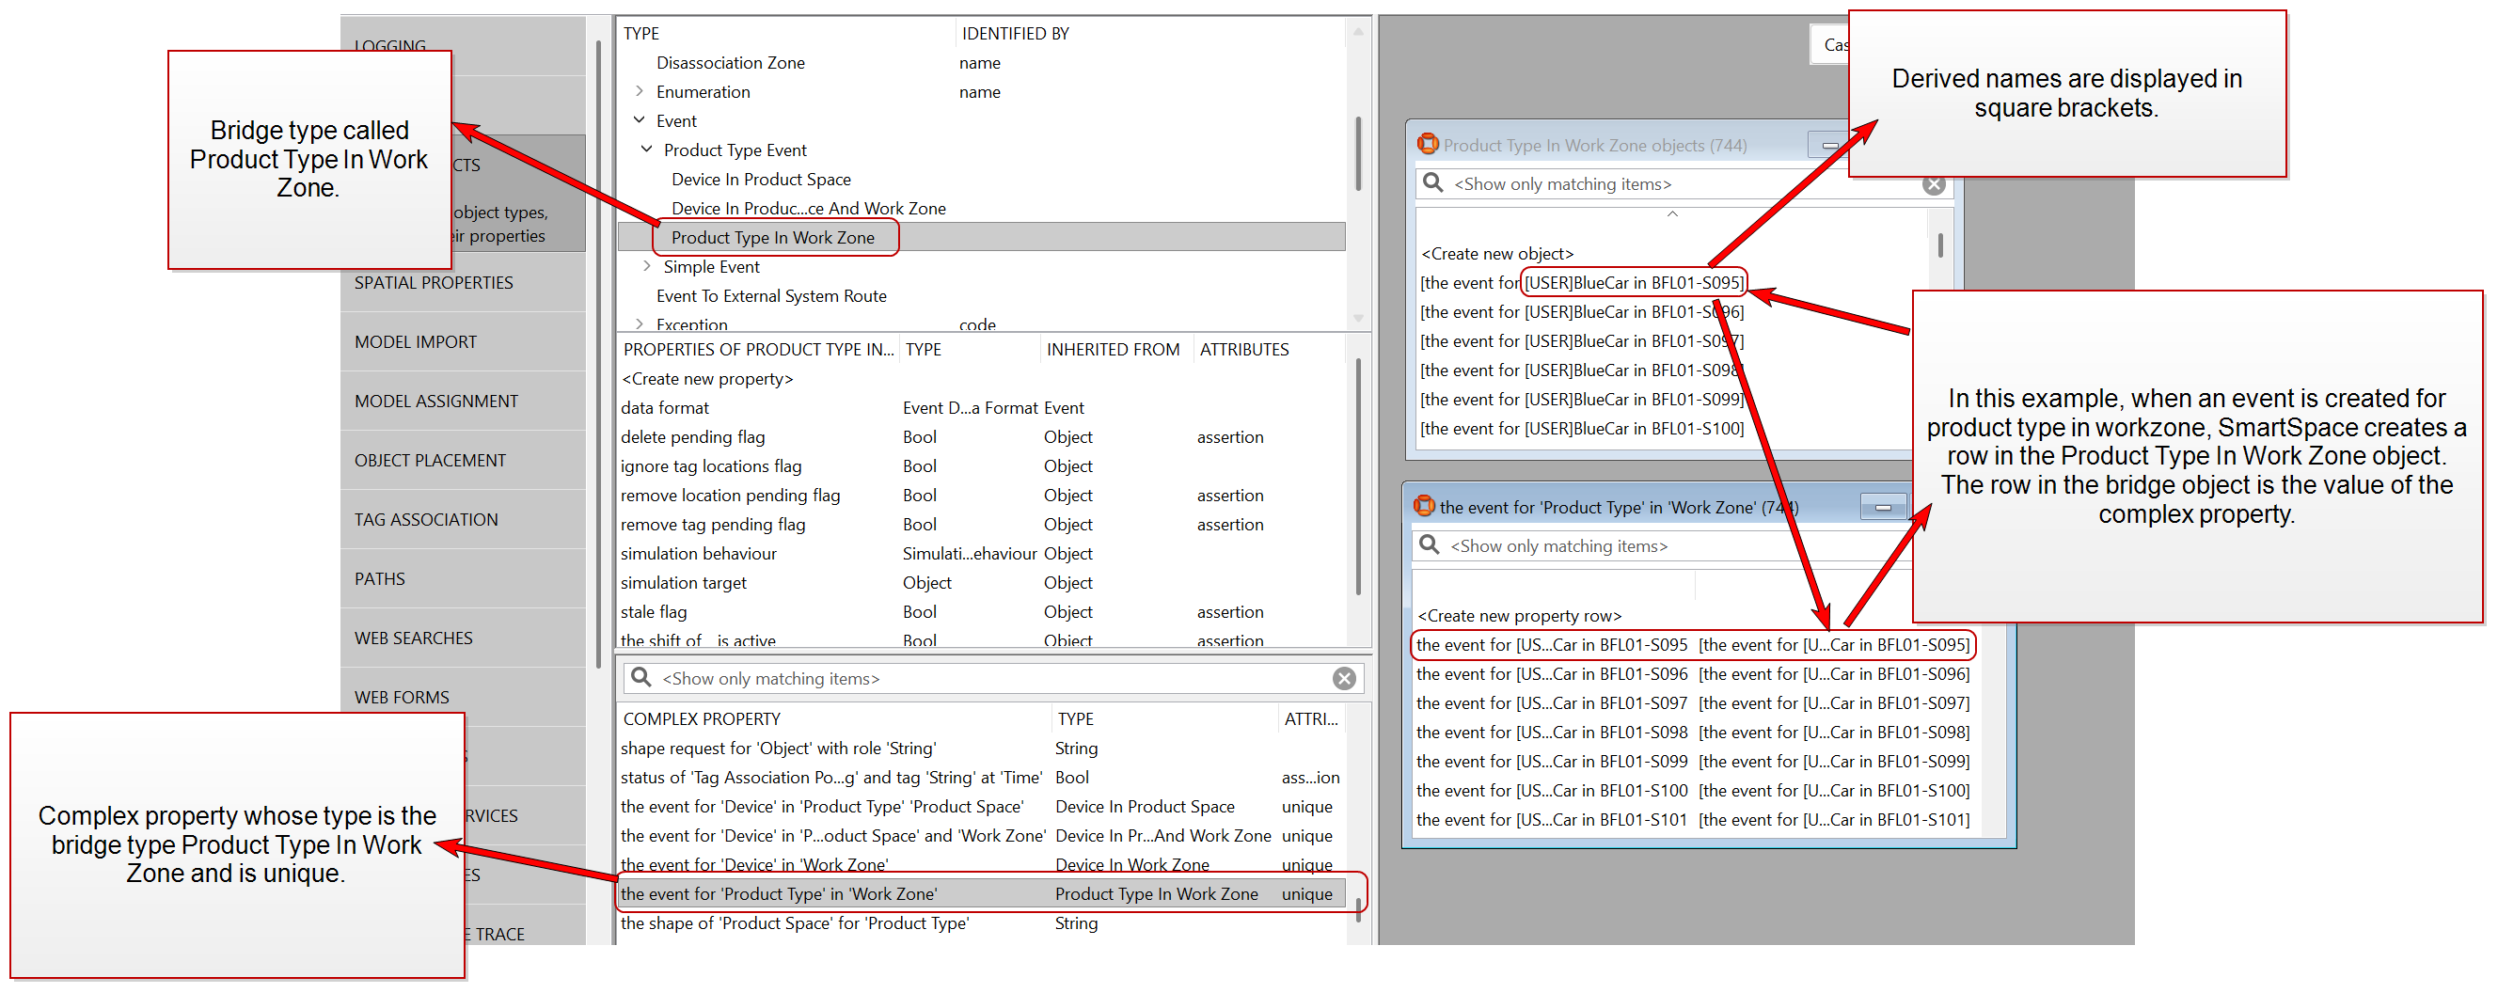
Task: Click the ATTRIBUTES column header
Action: coord(1243,349)
